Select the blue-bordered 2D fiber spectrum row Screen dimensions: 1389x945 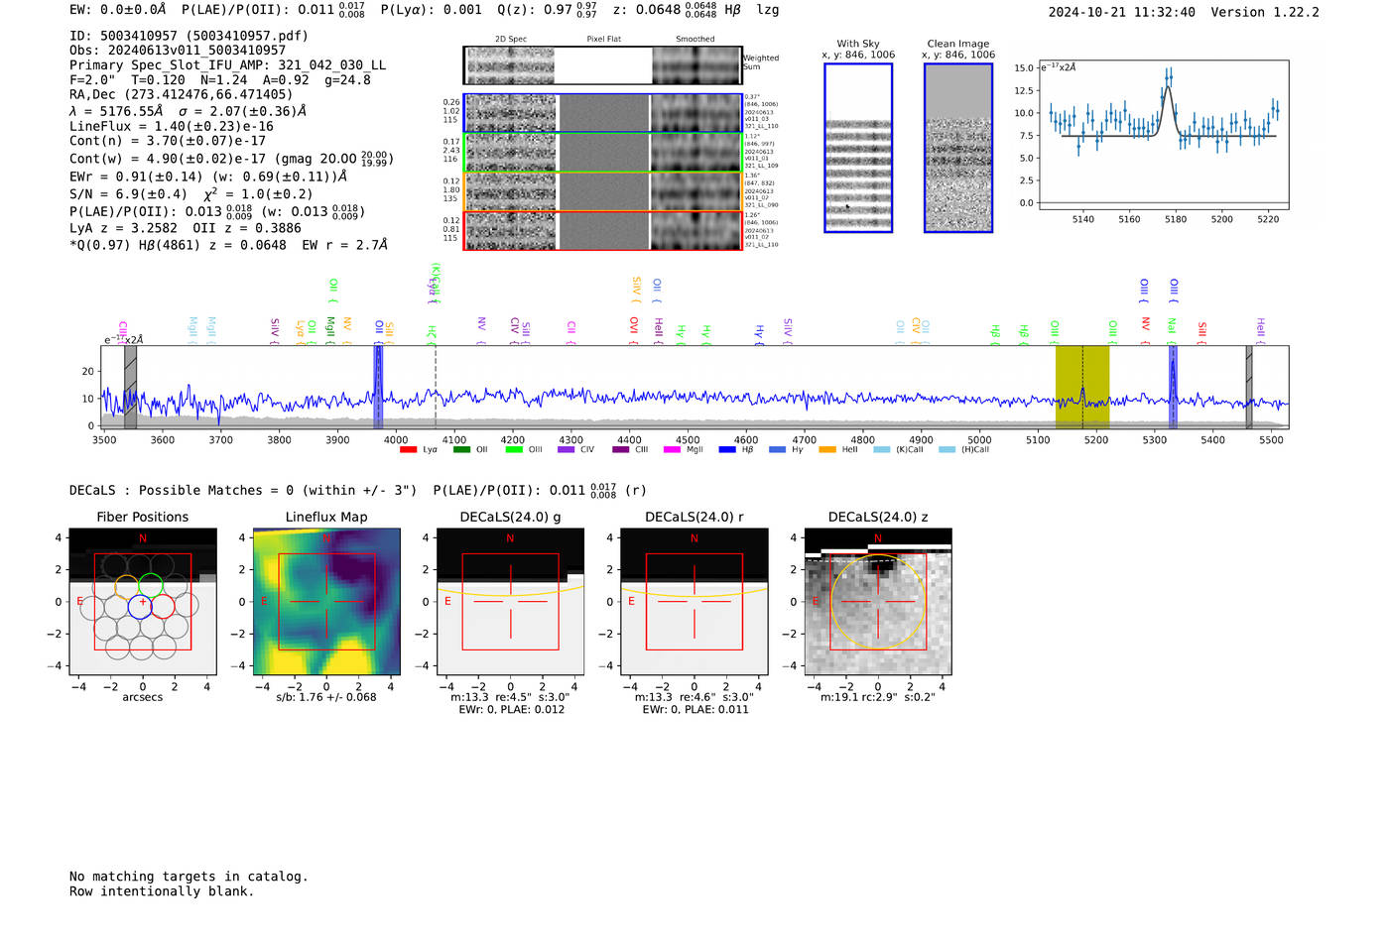coord(602,113)
